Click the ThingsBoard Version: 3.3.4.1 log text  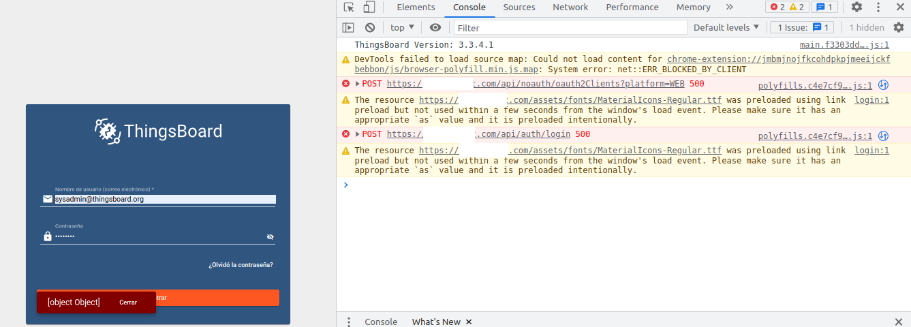pos(424,45)
